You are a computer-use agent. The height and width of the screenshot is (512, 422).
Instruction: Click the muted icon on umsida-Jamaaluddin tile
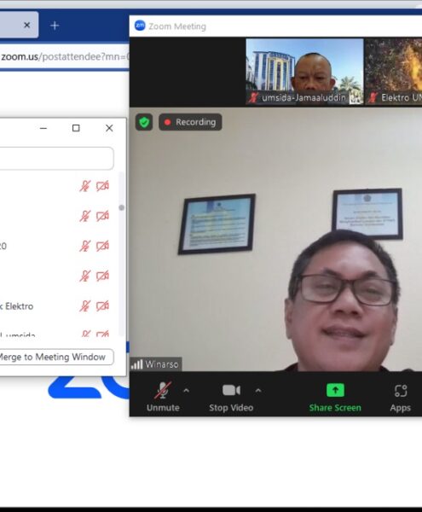tap(253, 97)
